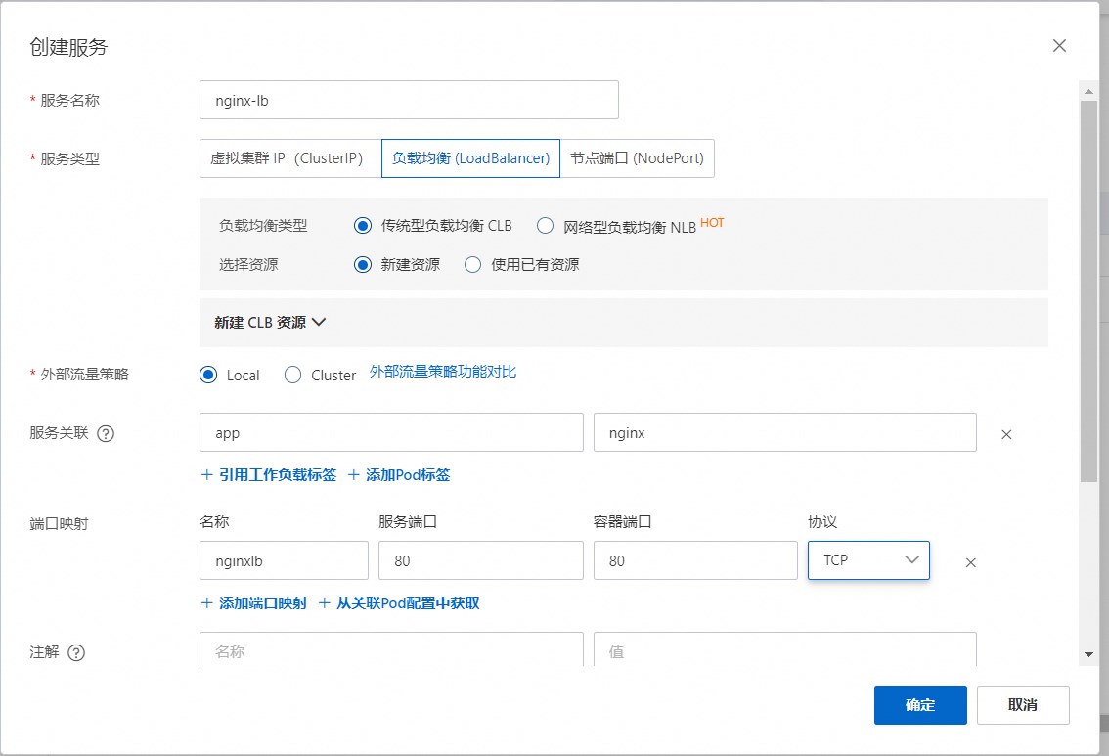Image resolution: width=1109 pixels, height=756 pixels.
Task: Choose 使用已有资源 radio button
Action: [473, 265]
